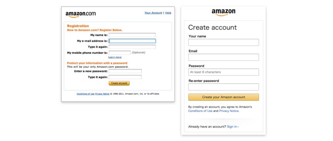The height and width of the screenshot is (141, 333).
Task: Click the 'My e-mail address is' field
Action: [x=132, y=41]
